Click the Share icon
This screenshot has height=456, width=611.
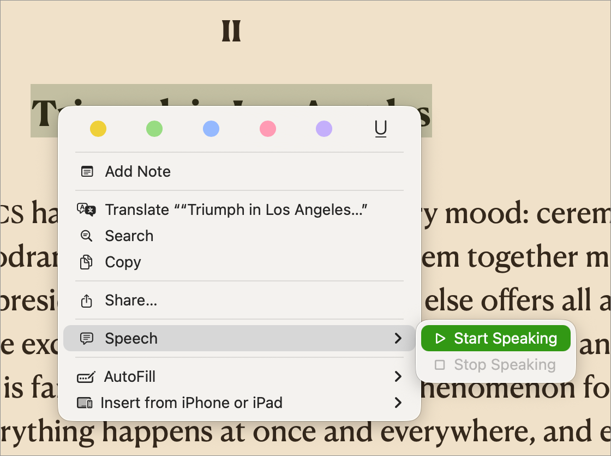(x=87, y=301)
